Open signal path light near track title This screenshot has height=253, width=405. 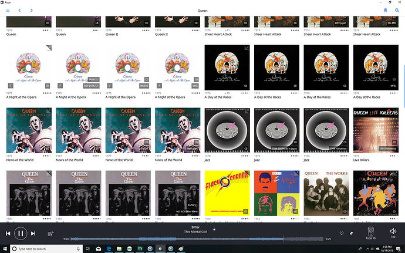pyautogui.click(x=214, y=229)
